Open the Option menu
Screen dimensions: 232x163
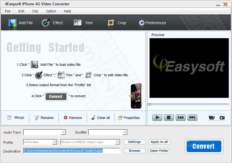(x=51, y=11)
